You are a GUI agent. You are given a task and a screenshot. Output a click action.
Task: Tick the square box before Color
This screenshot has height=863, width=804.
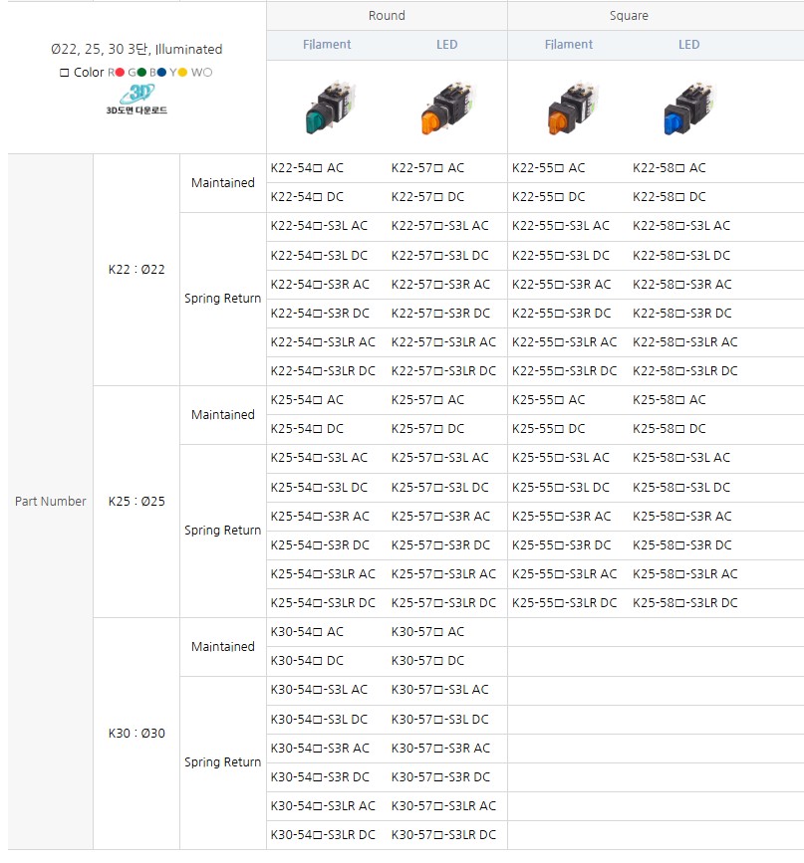coord(65,73)
